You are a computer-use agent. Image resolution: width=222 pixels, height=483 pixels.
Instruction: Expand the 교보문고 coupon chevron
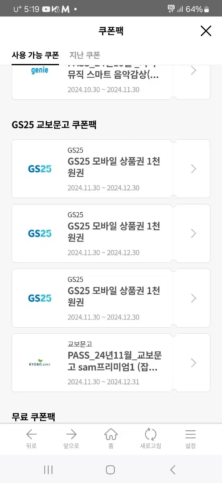[x=193, y=363]
